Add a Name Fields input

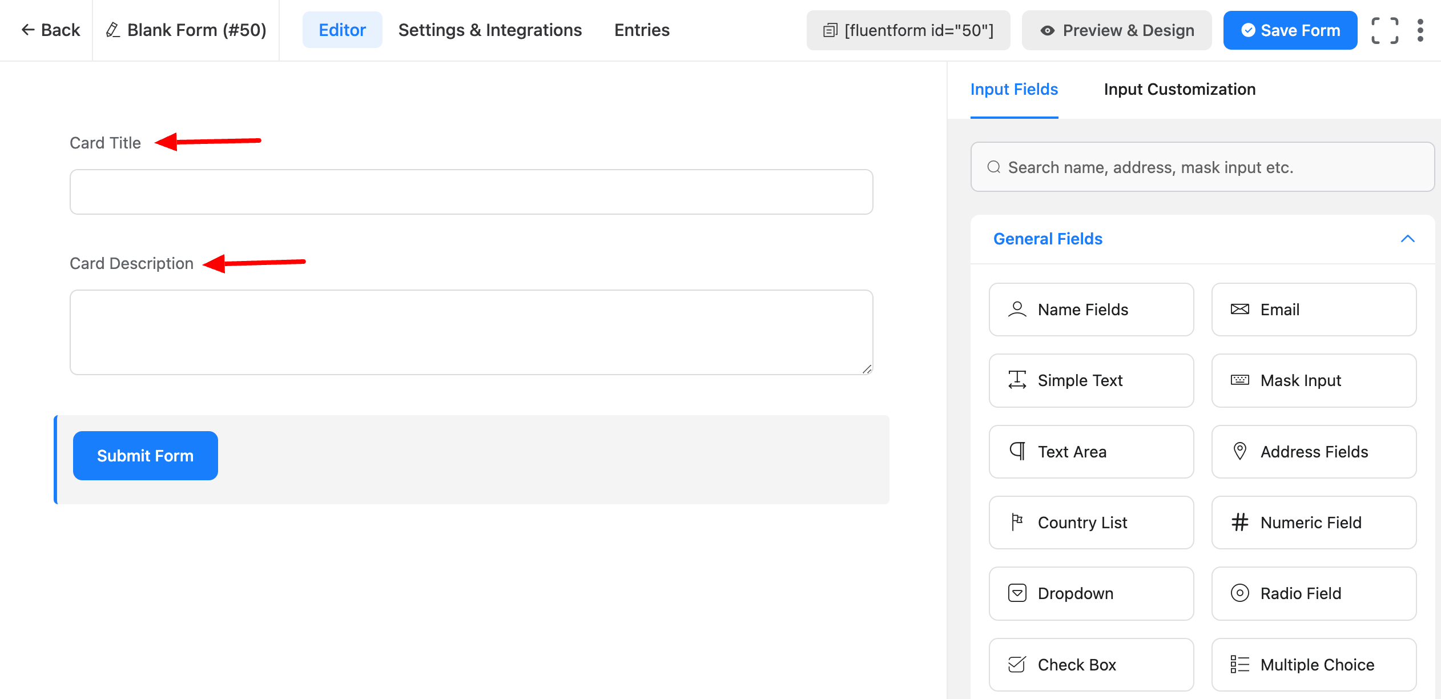click(x=1090, y=310)
